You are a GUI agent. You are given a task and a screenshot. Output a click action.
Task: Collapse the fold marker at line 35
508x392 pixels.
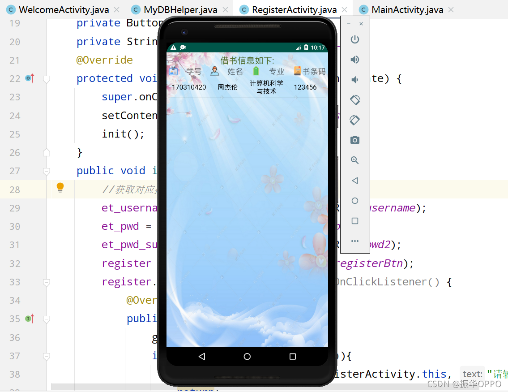tap(47, 320)
